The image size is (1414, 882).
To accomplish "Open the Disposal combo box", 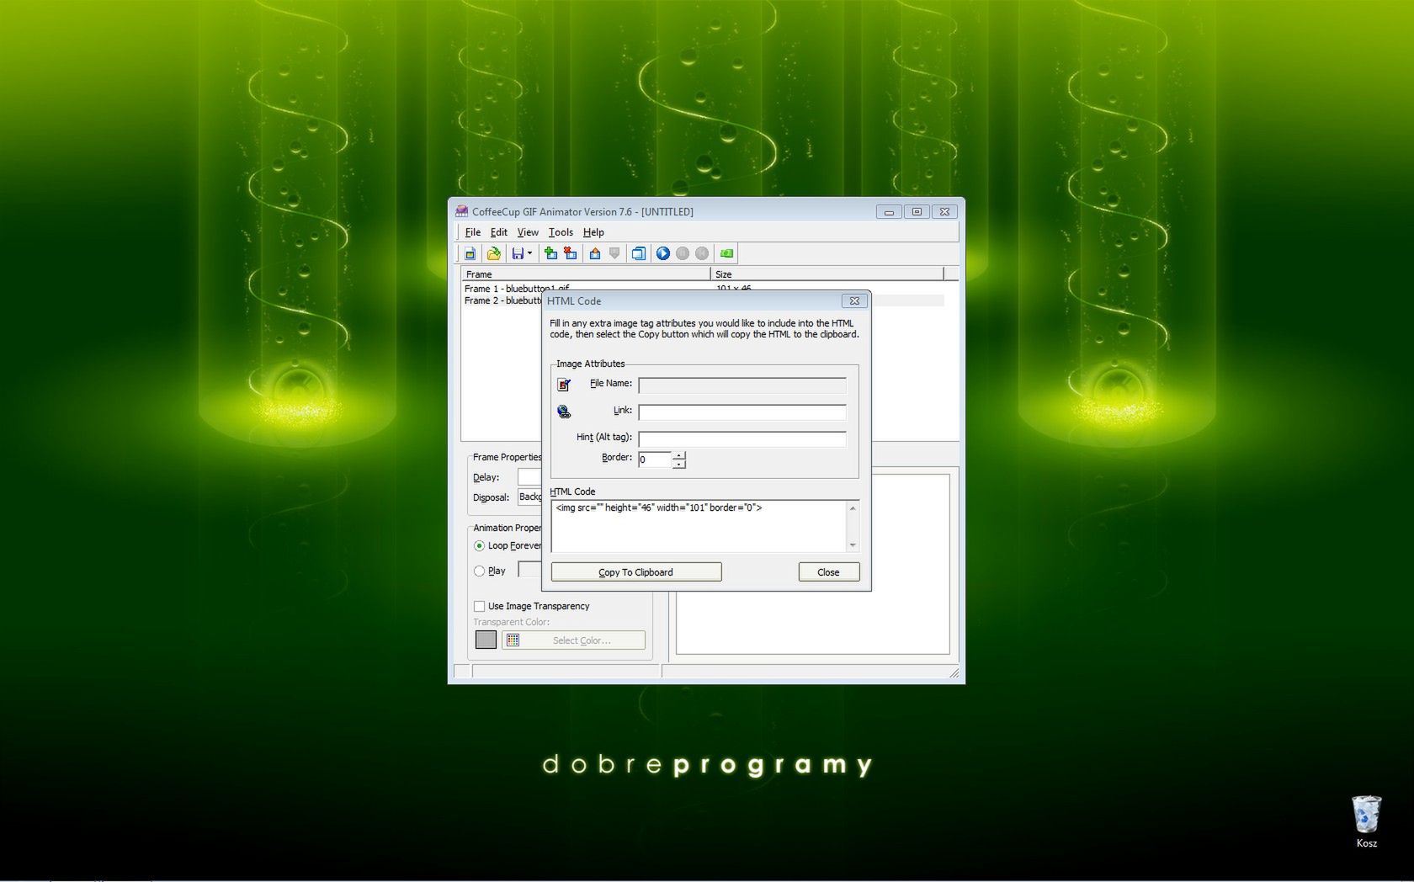I will tap(529, 497).
